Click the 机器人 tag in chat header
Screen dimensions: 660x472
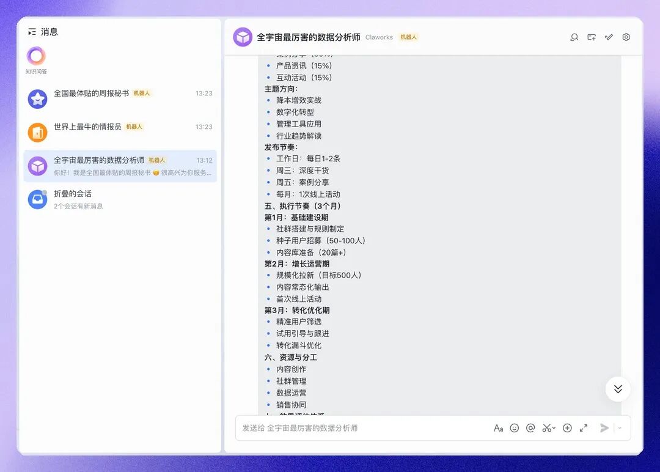pyautogui.click(x=408, y=37)
